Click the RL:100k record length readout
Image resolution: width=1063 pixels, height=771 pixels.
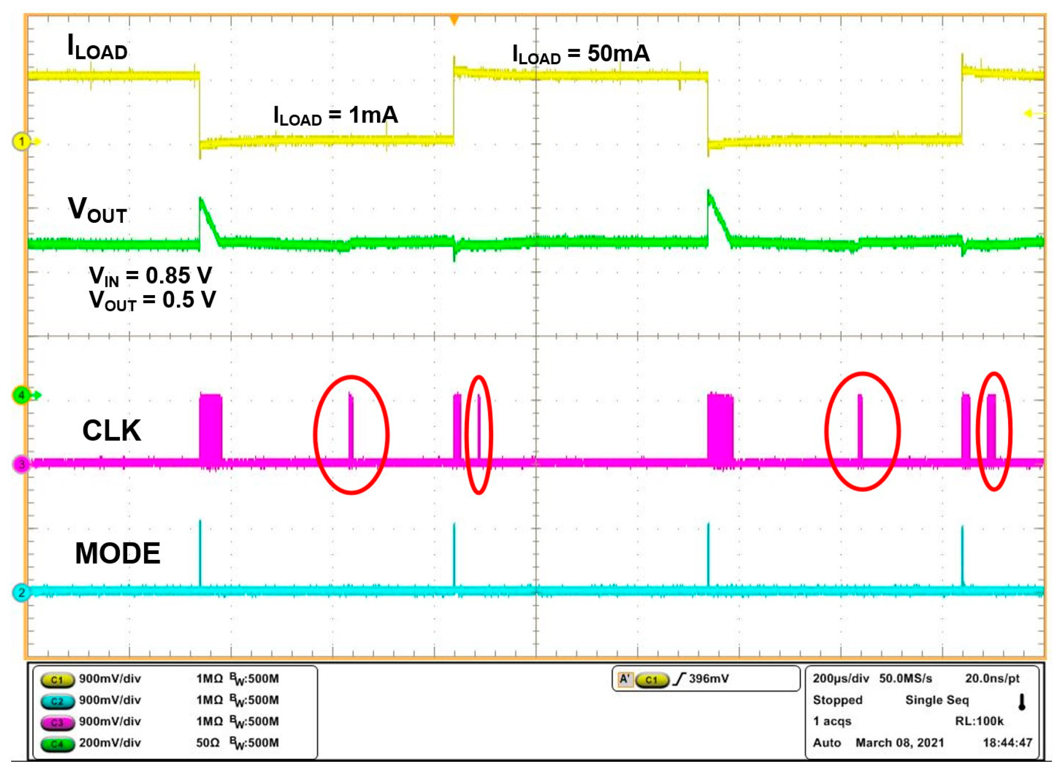979,721
